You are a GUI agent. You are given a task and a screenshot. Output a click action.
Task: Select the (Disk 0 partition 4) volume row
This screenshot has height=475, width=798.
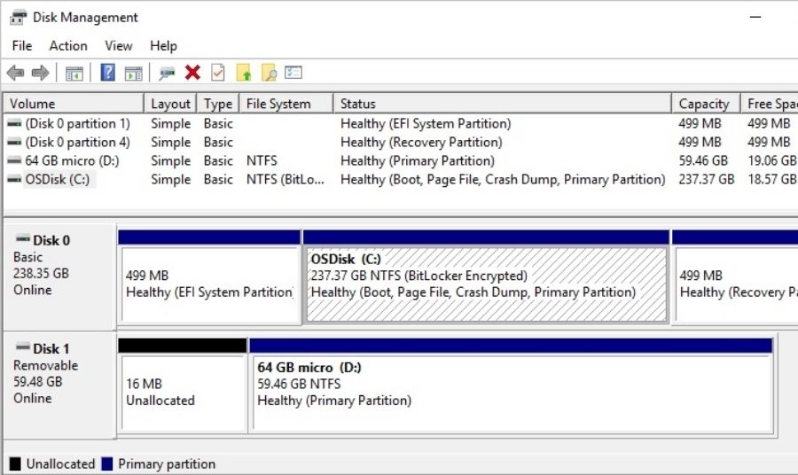point(401,142)
